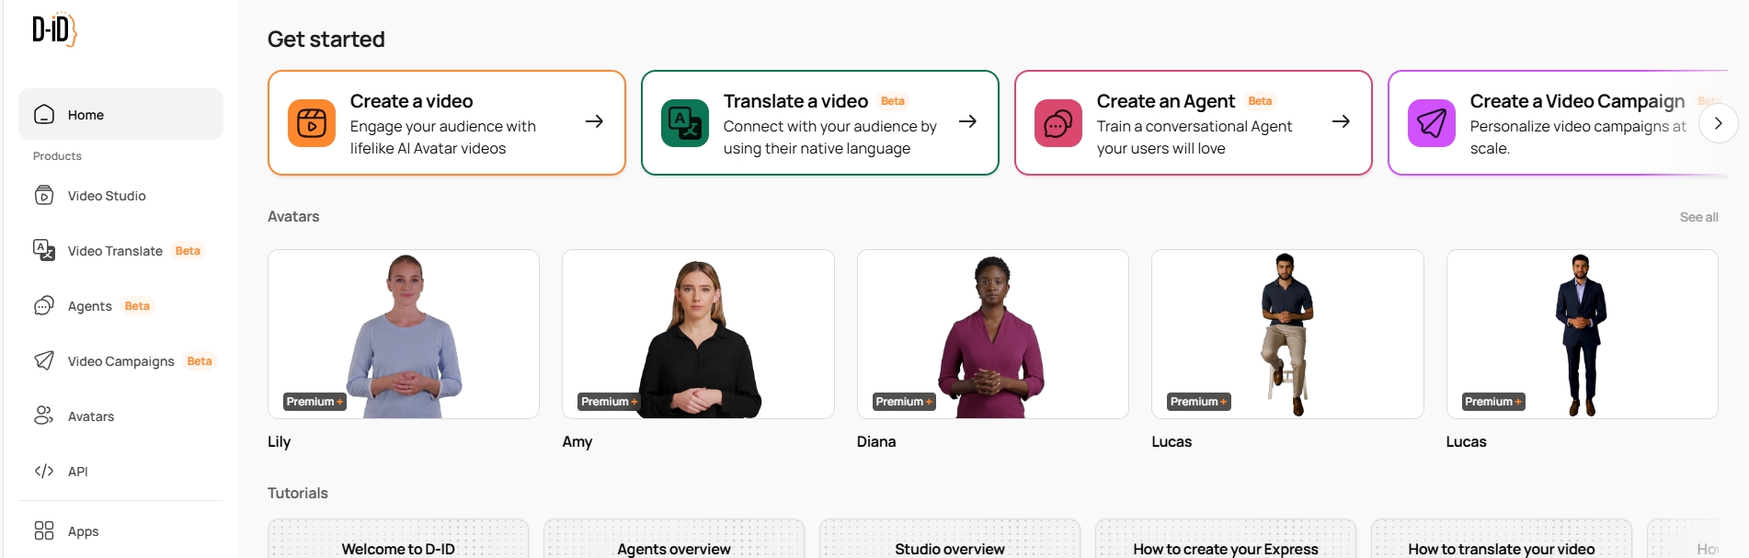Select the Lily avatar thumbnail
Image resolution: width=1749 pixels, height=558 pixels.
point(404,335)
